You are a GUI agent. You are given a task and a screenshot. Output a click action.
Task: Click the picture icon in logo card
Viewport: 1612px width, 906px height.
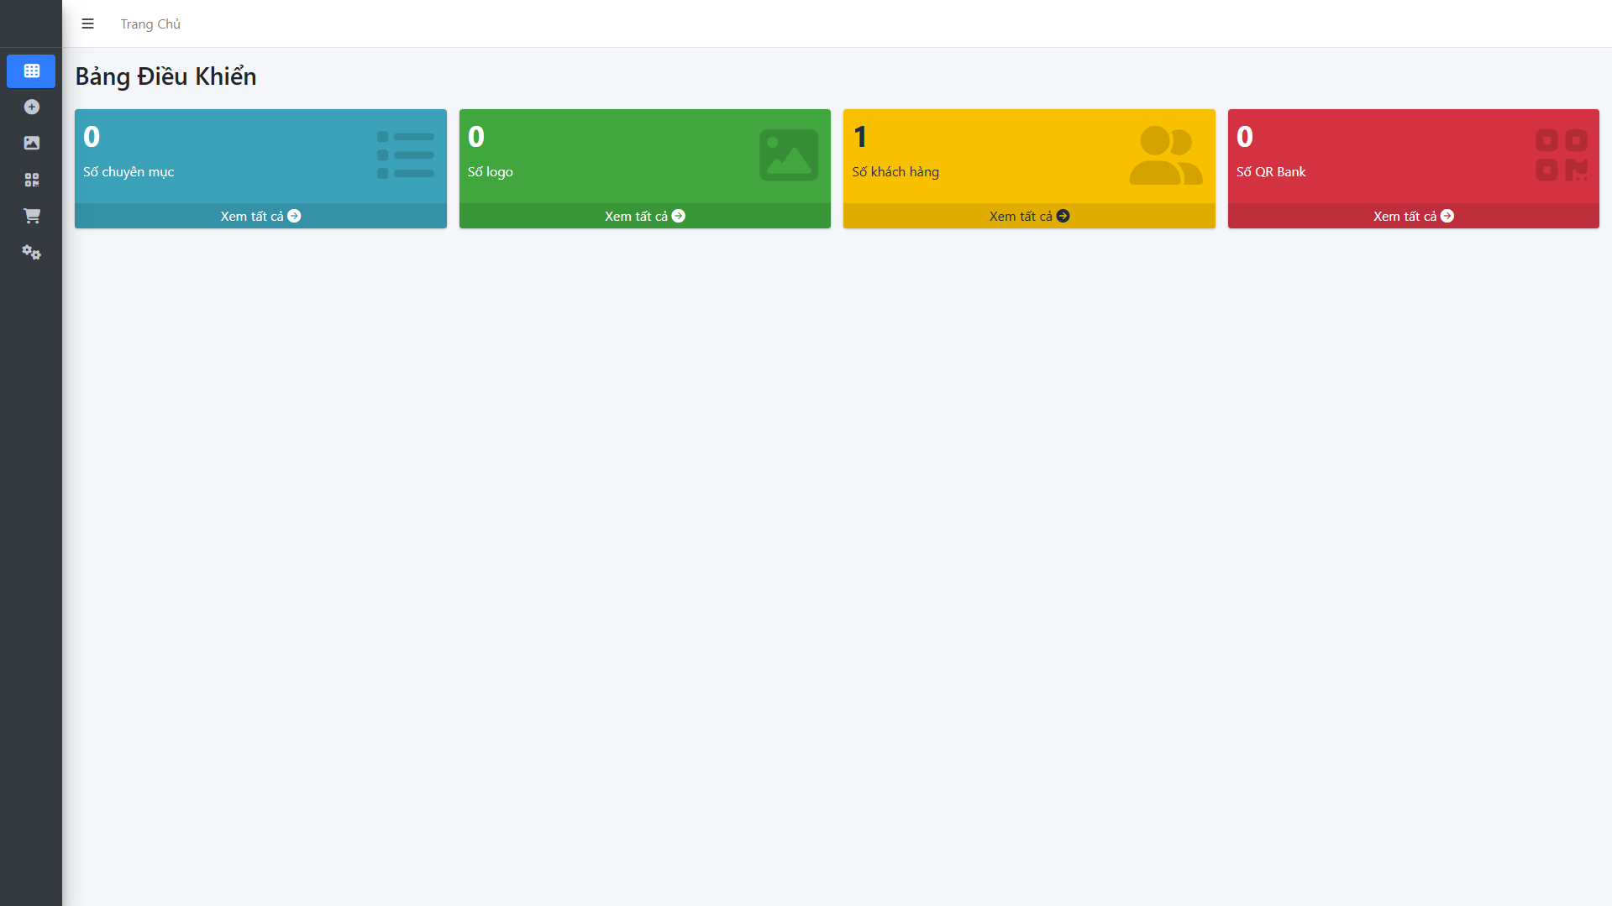(789, 155)
